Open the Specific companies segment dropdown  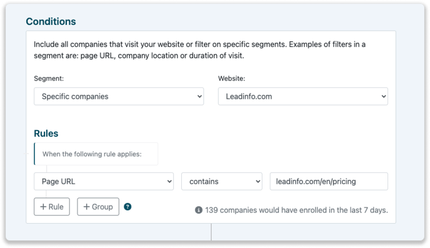(119, 96)
